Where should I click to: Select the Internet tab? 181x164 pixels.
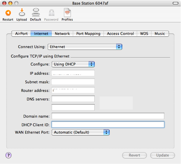41,34
